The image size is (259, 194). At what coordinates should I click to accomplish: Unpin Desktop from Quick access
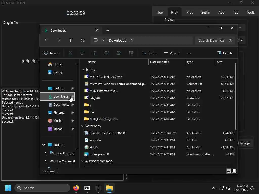(72, 88)
